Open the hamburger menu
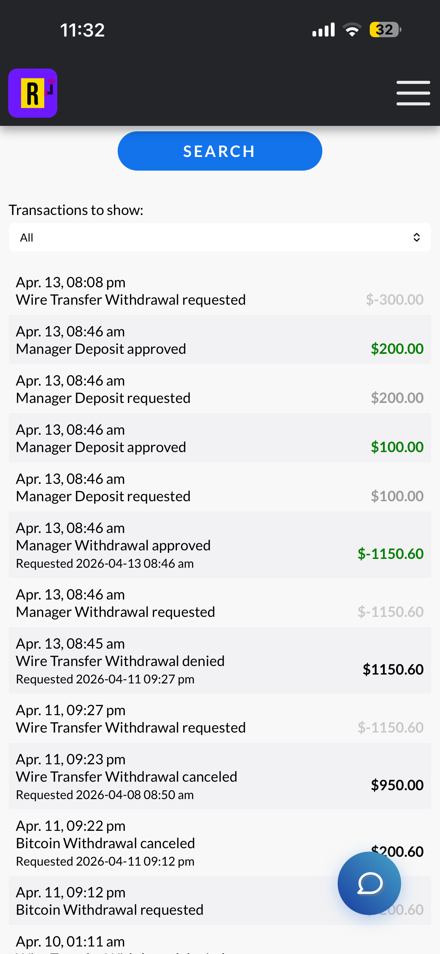This screenshot has height=954, width=440. click(413, 93)
